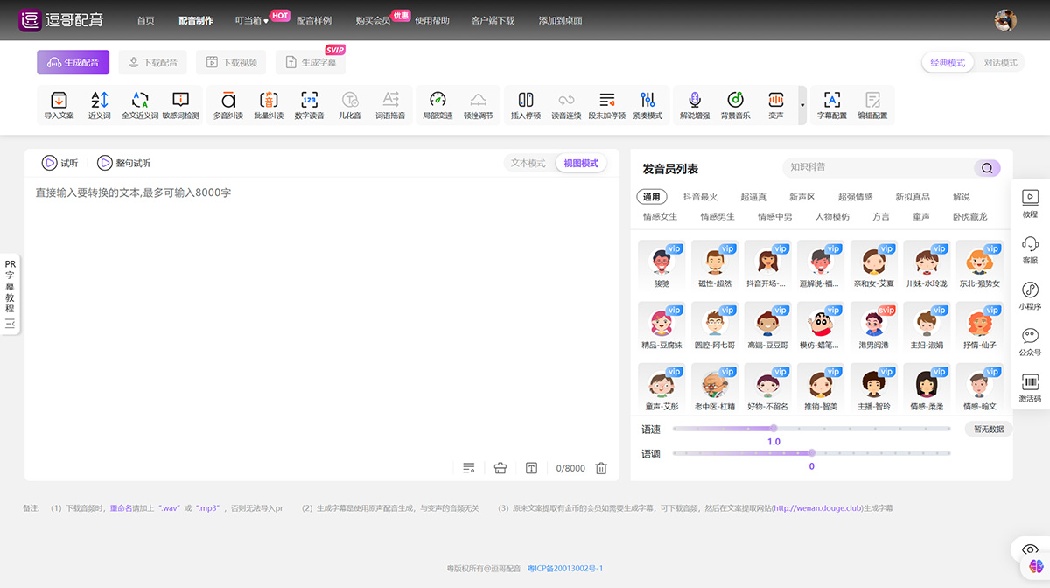Expand more toolbar tools with the arrow

click(x=802, y=105)
